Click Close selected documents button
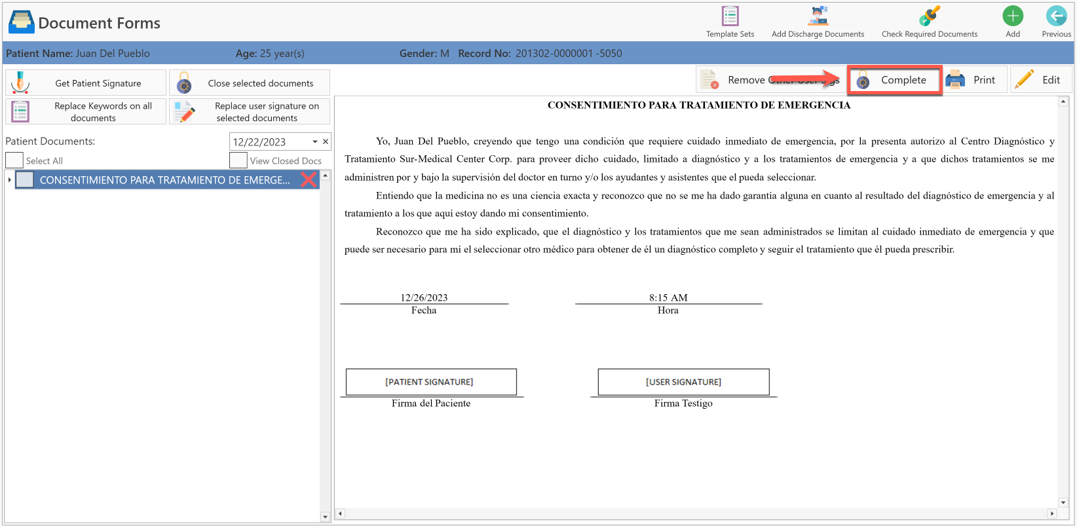The width and height of the screenshot is (1077, 526). point(250,83)
